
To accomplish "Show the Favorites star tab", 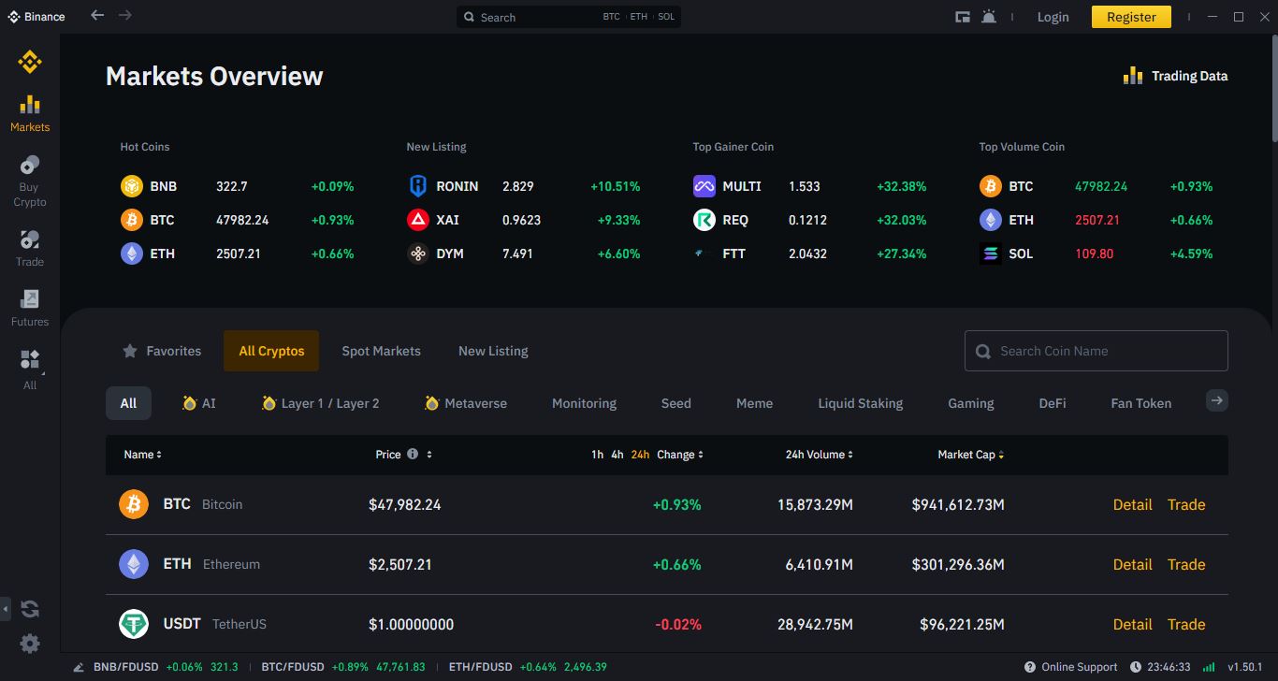I will [x=162, y=351].
